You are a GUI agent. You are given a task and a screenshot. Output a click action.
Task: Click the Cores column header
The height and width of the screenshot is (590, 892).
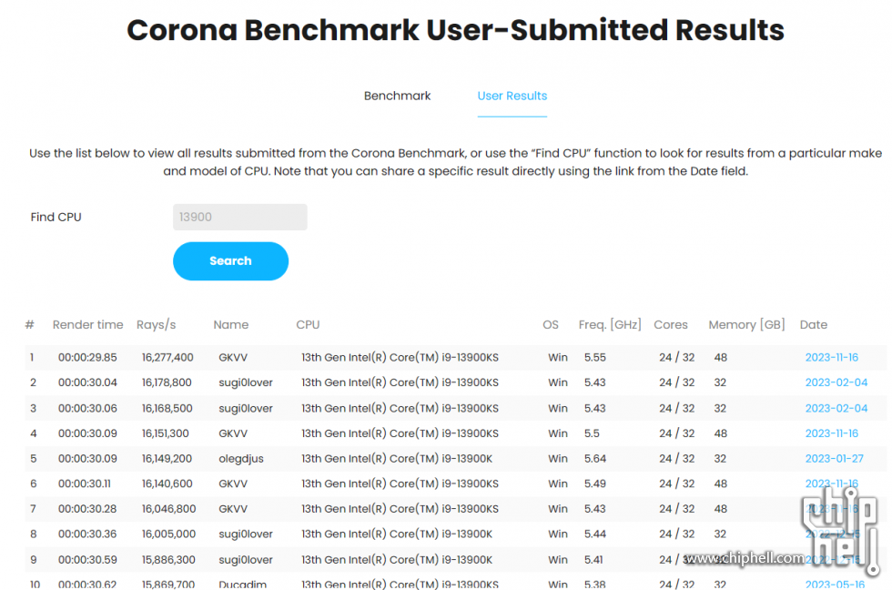click(670, 325)
